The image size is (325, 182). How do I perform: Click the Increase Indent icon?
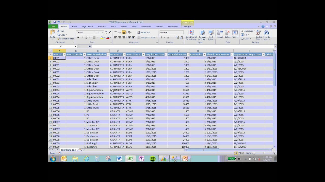point(133,37)
